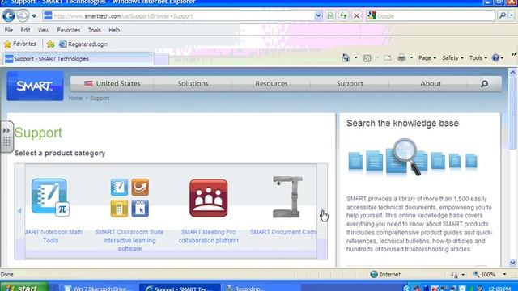Expand the side panel with double arrows
Screen dimensions: 518x291
coord(6,137)
